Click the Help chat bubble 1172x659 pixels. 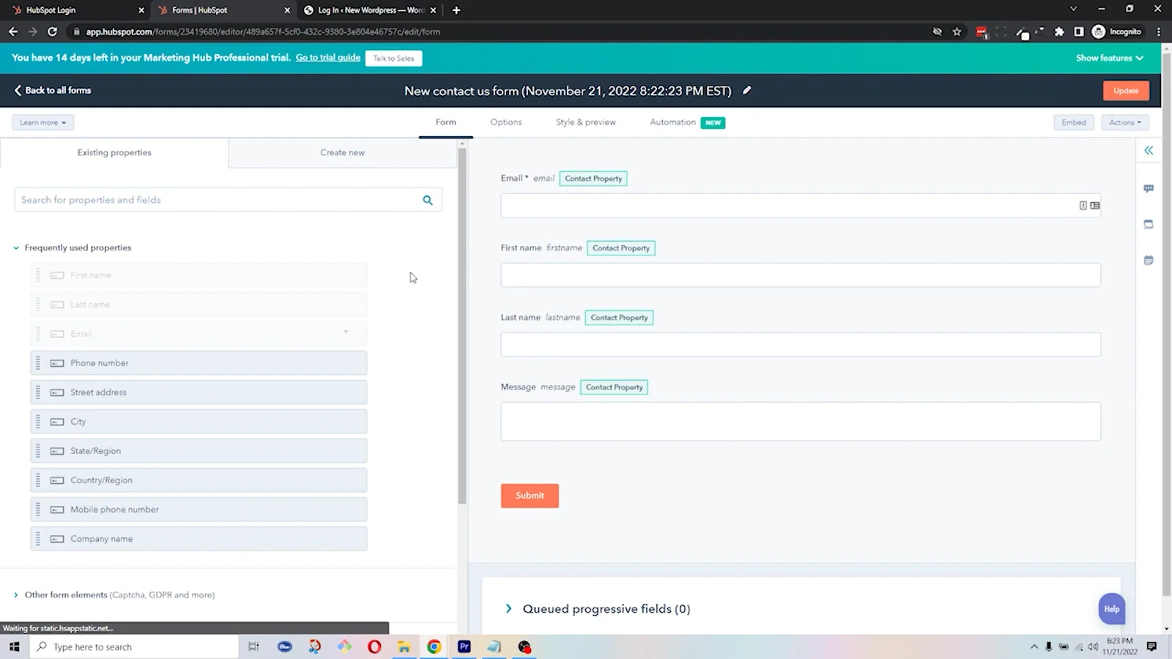click(x=1111, y=608)
